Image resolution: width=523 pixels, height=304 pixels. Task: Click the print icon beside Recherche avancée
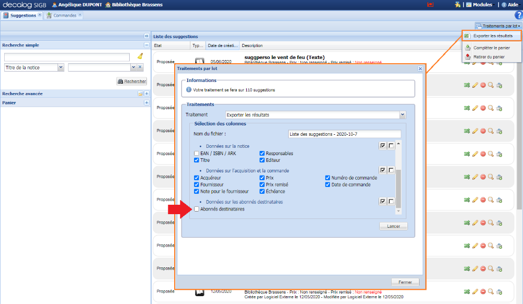[141, 93]
